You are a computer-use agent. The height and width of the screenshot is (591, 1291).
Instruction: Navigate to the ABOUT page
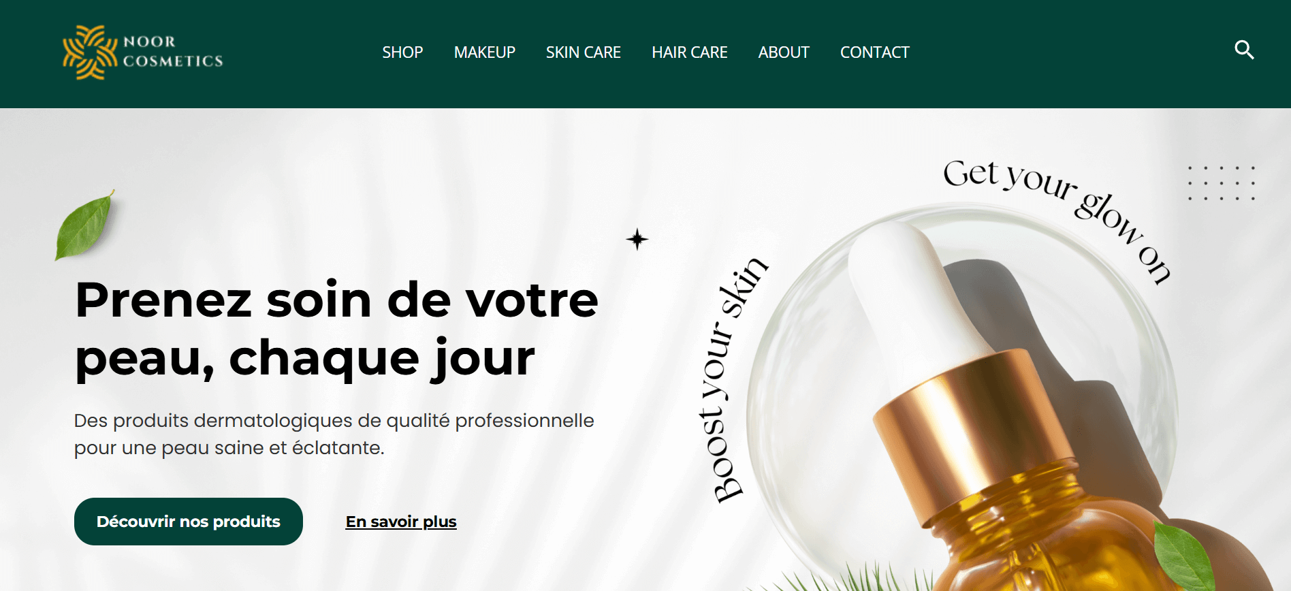point(784,52)
